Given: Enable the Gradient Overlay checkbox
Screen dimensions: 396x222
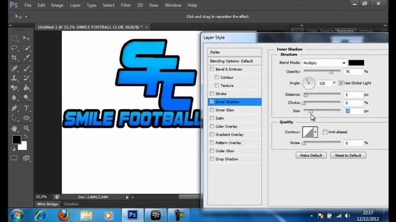Looking at the screenshot, I should [x=212, y=134].
